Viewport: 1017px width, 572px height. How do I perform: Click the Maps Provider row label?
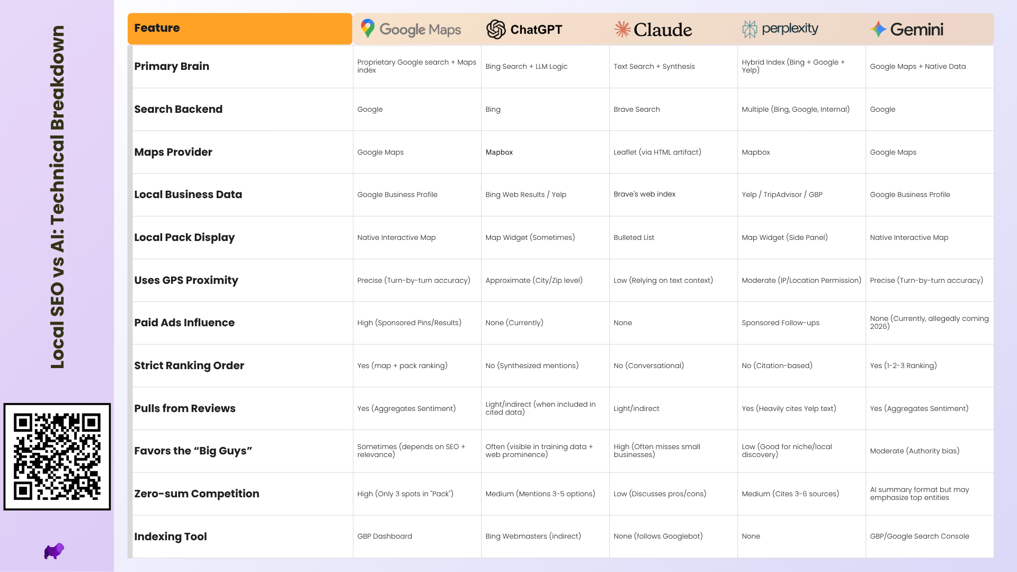(x=173, y=152)
